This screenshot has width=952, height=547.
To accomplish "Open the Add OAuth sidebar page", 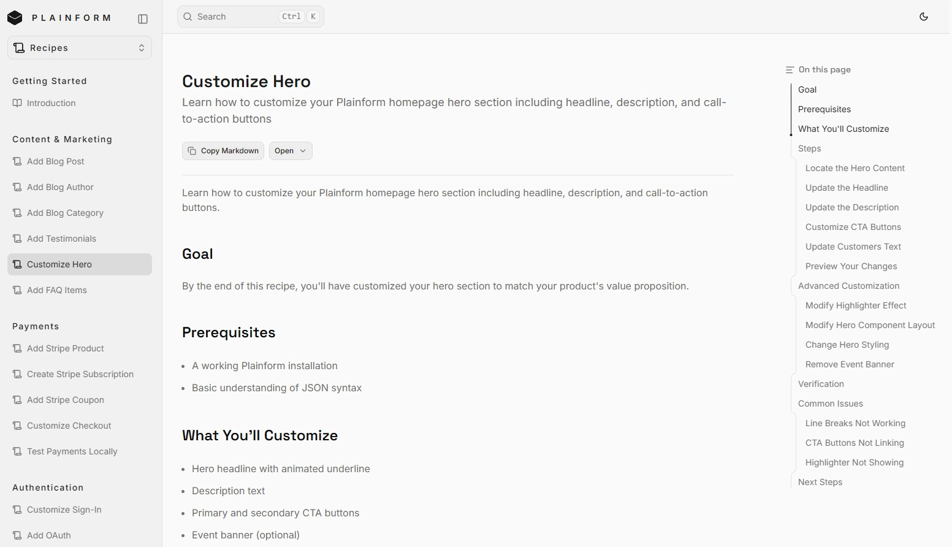I will tap(80, 535).
